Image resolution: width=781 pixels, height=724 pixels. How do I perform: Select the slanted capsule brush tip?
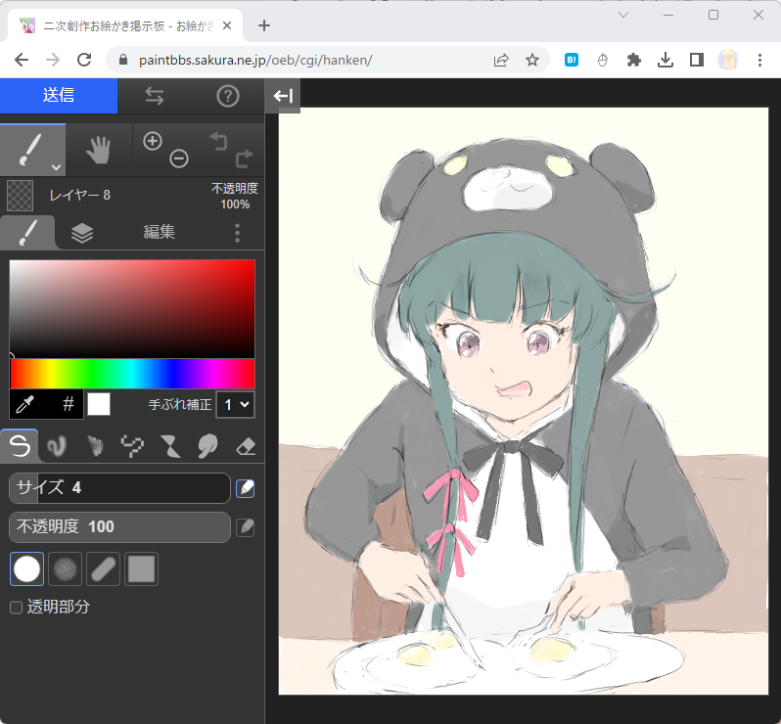[103, 568]
